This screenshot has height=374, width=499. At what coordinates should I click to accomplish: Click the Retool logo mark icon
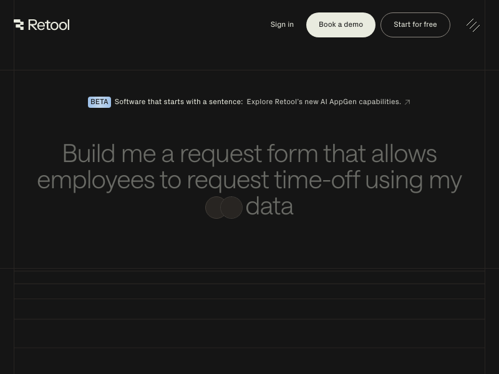(19, 25)
